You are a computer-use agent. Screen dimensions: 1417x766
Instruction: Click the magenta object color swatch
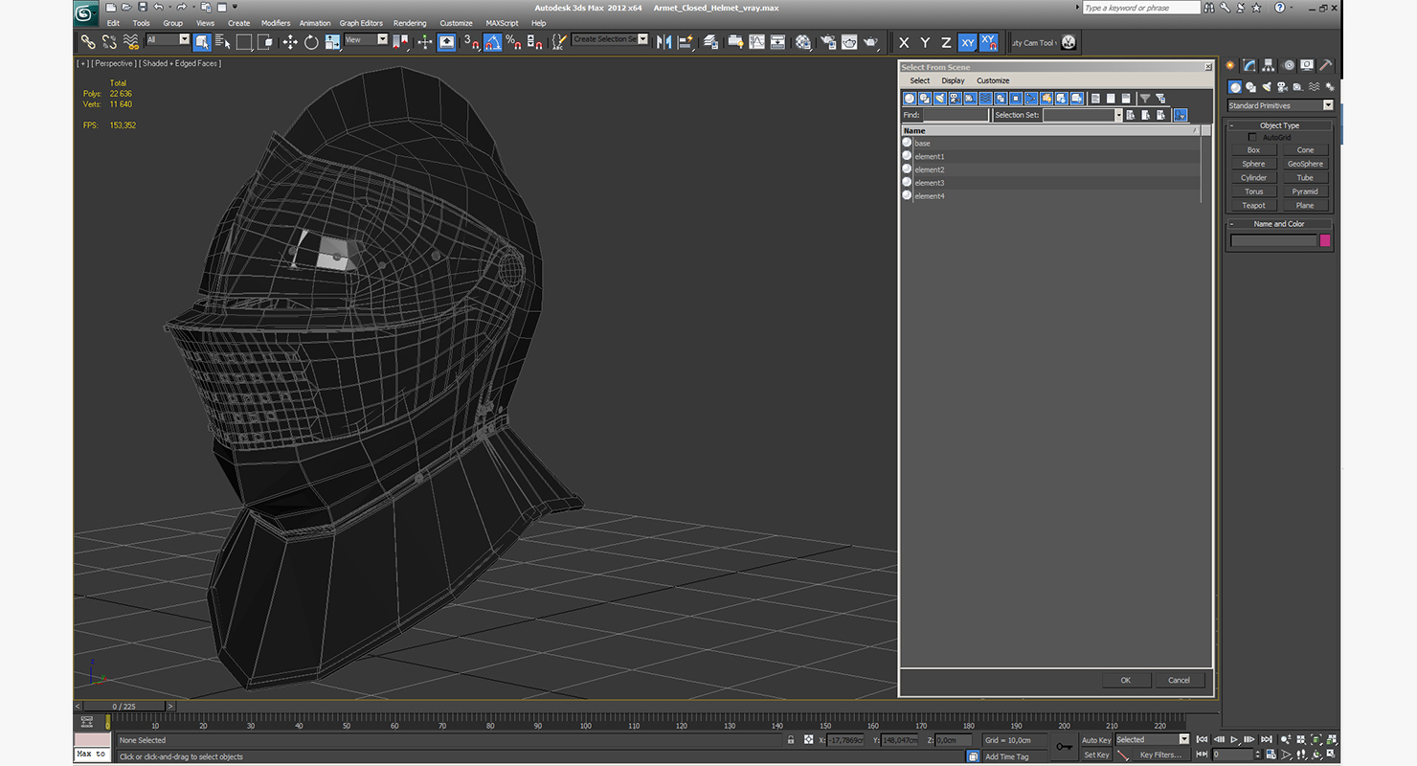pyautogui.click(x=1325, y=240)
